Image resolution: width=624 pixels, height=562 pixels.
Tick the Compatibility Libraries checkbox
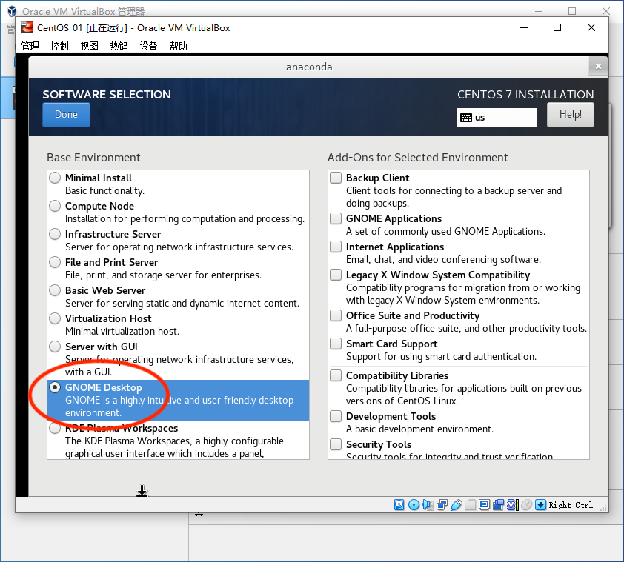pyautogui.click(x=336, y=375)
